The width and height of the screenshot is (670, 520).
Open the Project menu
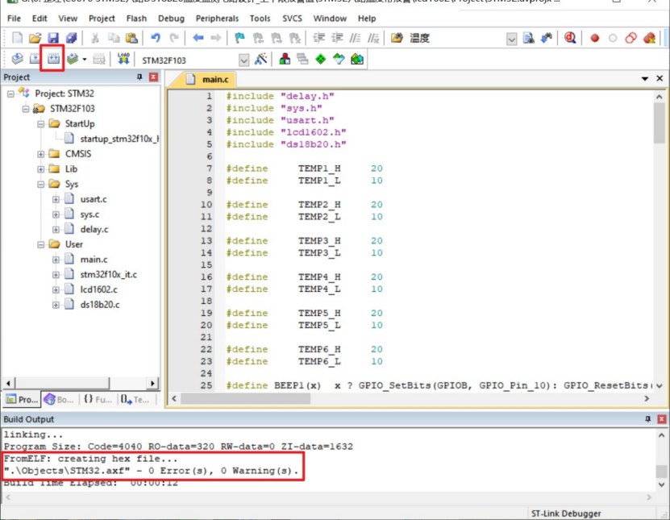102,19
